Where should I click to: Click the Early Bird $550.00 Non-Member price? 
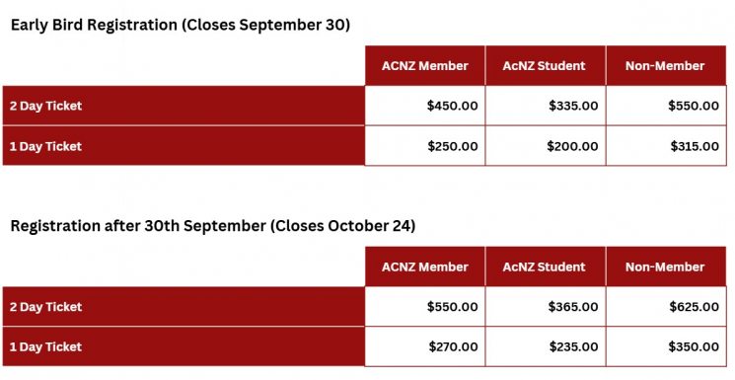666,106
